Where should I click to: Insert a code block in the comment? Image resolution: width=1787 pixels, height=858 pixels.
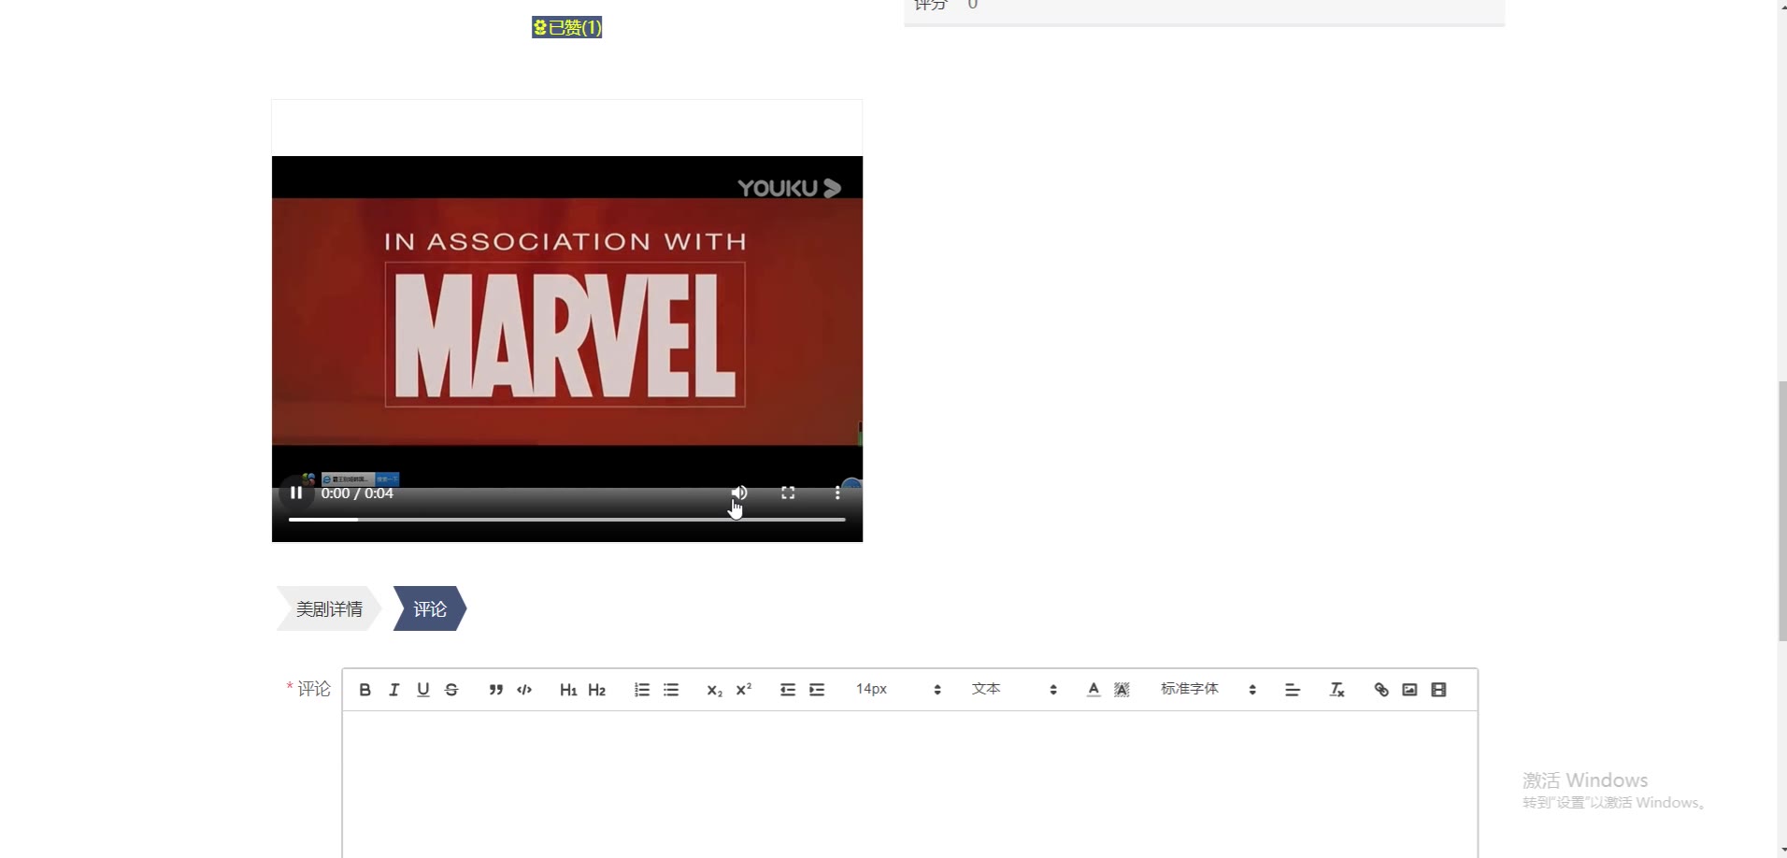coord(524,690)
